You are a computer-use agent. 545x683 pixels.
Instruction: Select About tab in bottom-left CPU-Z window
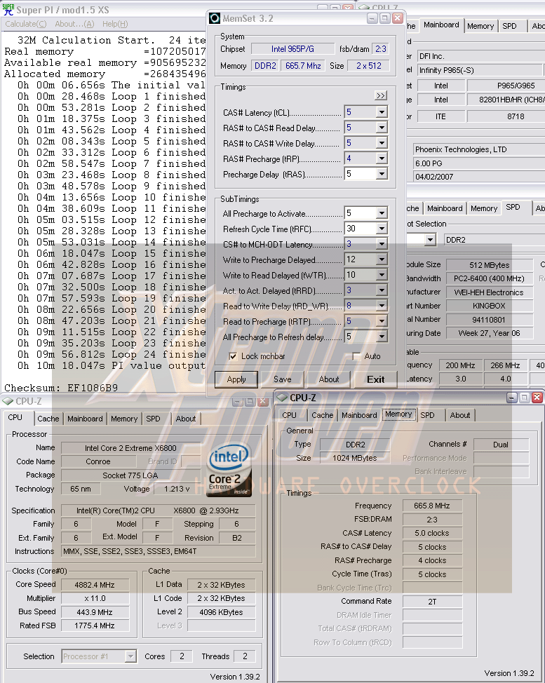click(x=186, y=419)
